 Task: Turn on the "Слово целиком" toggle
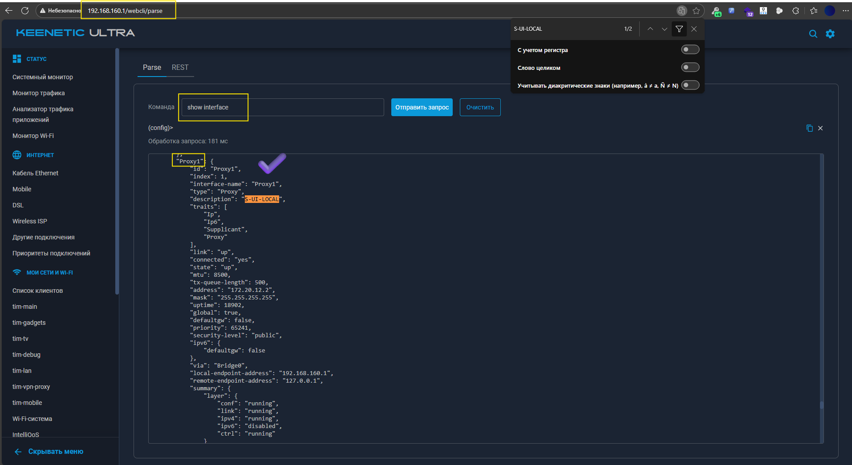(690, 68)
